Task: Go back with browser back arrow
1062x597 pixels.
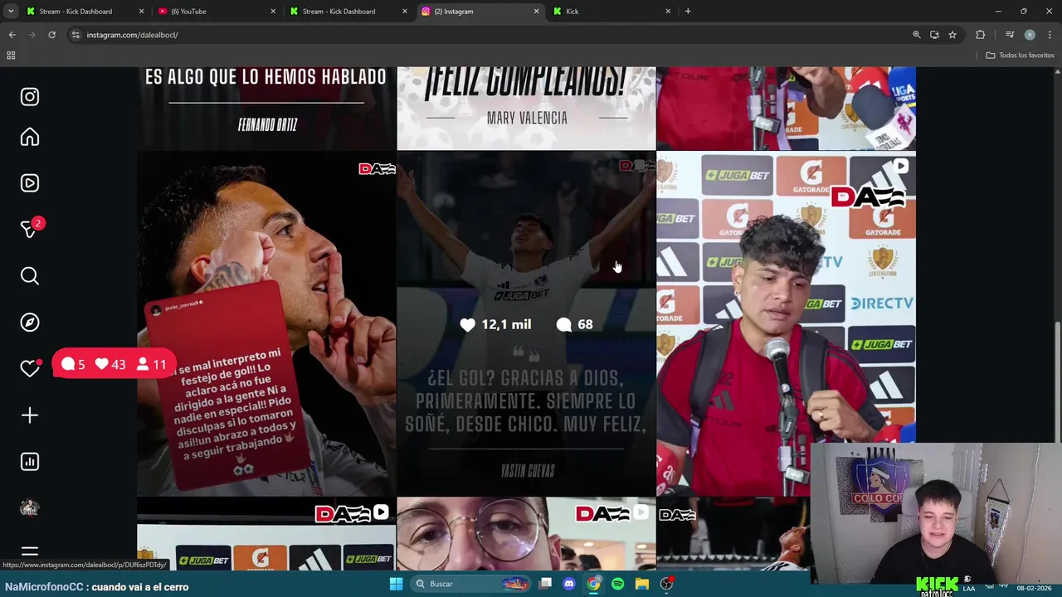Action: pos(12,35)
